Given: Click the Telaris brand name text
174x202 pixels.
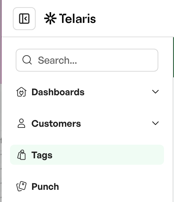Looking at the screenshot, I should [77, 19].
